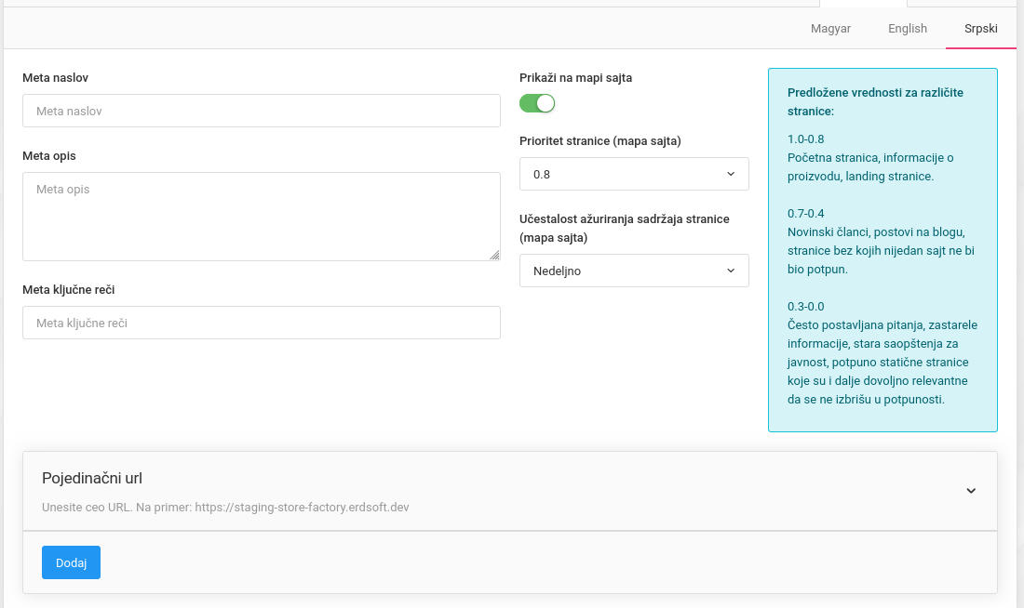Open the Nedeljno update frequency dropdown
Image resolution: width=1024 pixels, height=608 pixels.
pyautogui.click(x=634, y=271)
